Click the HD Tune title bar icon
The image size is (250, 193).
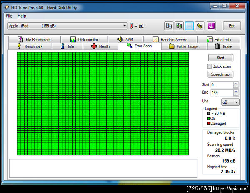pyautogui.click(x=7, y=8)
